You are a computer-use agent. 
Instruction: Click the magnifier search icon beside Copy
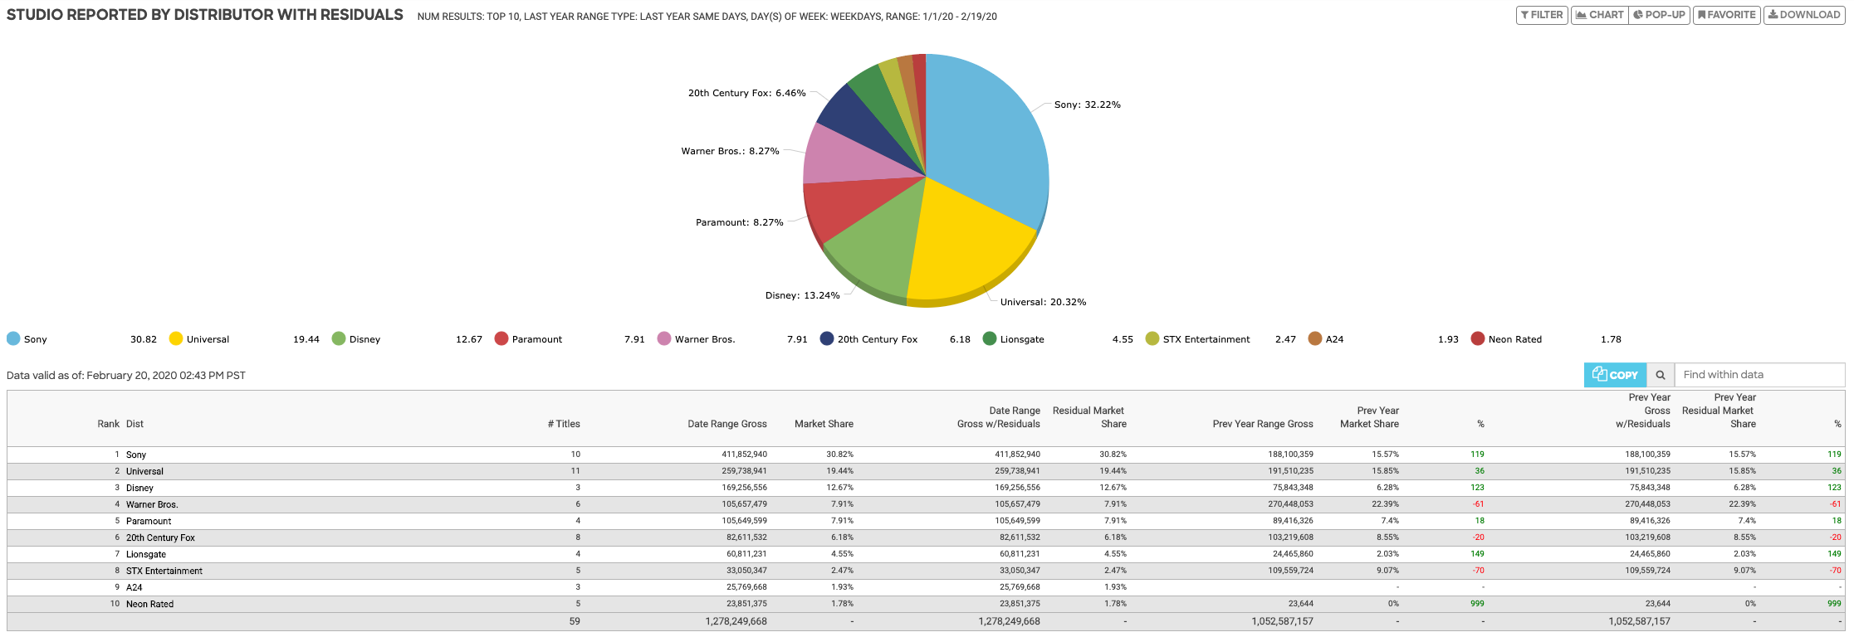pyautogui.click(x=1661, y=375)
